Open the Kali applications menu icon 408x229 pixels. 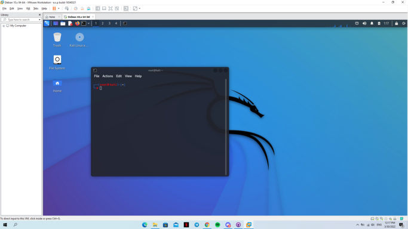click(x=47, y=23)
